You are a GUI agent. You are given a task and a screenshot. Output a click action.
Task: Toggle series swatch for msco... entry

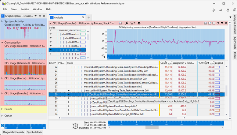[83, 46]
